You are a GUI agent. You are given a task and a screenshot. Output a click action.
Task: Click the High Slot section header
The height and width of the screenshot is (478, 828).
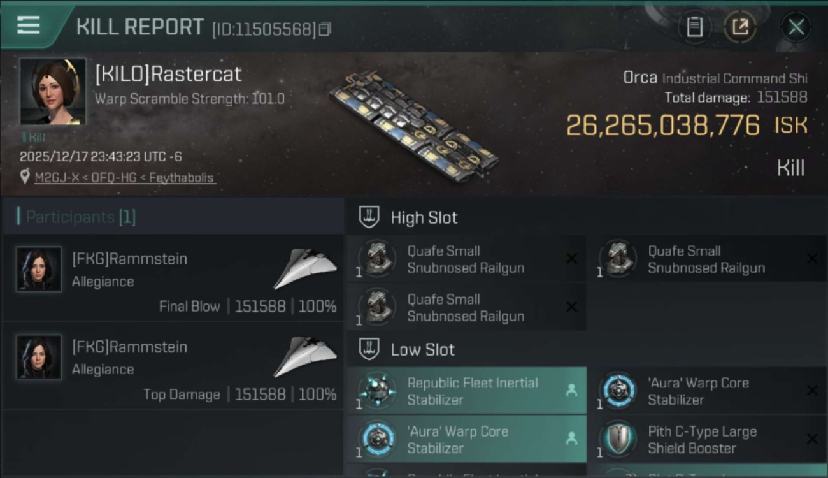tap(424, 218)
